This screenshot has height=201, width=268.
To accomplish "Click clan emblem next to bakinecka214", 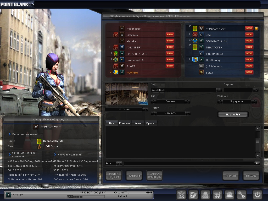I will click(116, 60).
